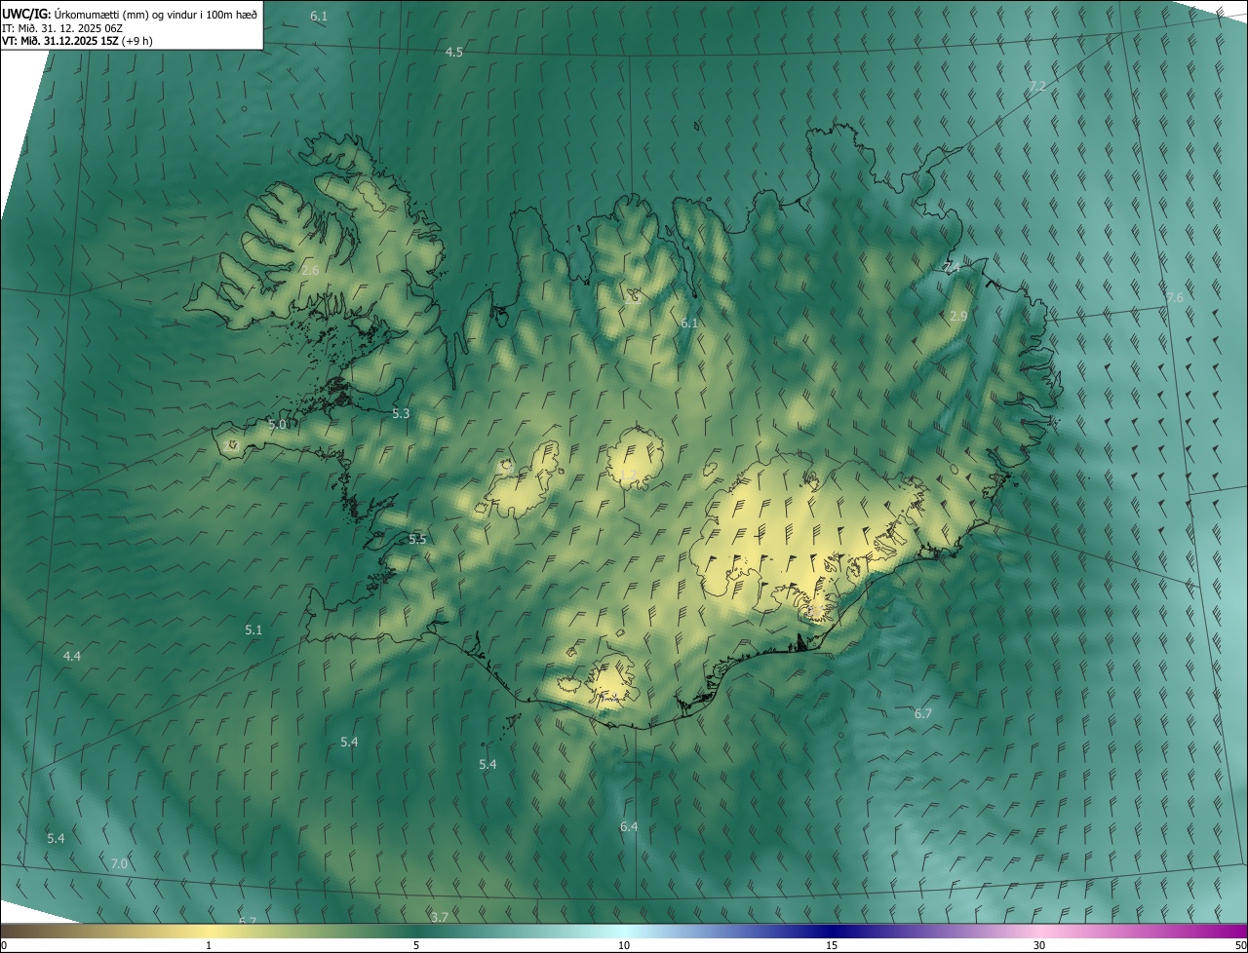Click the '2.9' value label on the map
The width and height of the screenshot is (1248, 953).
pos(958,317)
